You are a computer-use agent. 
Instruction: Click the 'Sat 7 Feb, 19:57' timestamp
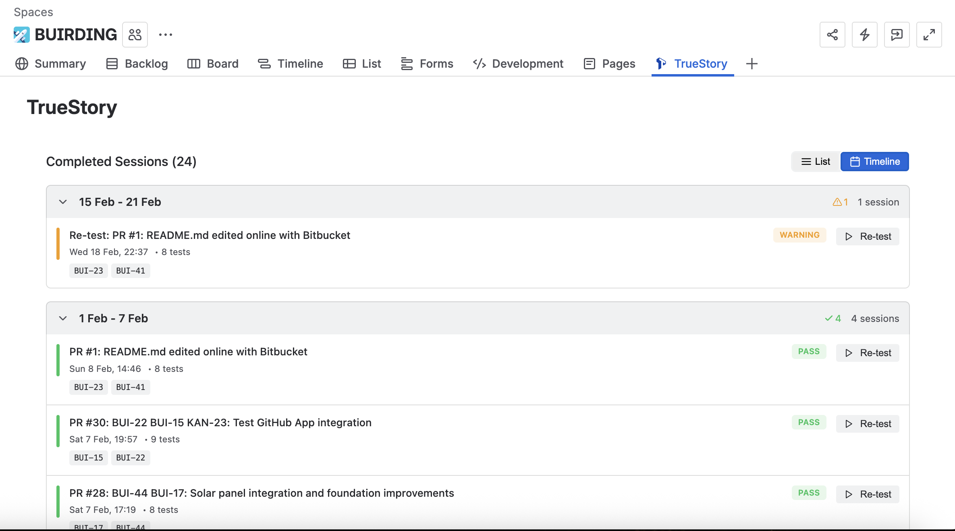[104, 439]
